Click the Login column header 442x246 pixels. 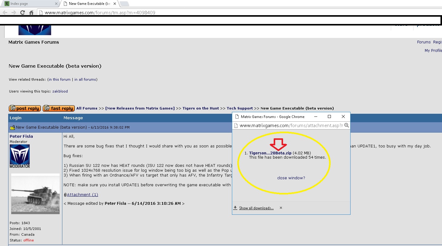click(15, 118)
